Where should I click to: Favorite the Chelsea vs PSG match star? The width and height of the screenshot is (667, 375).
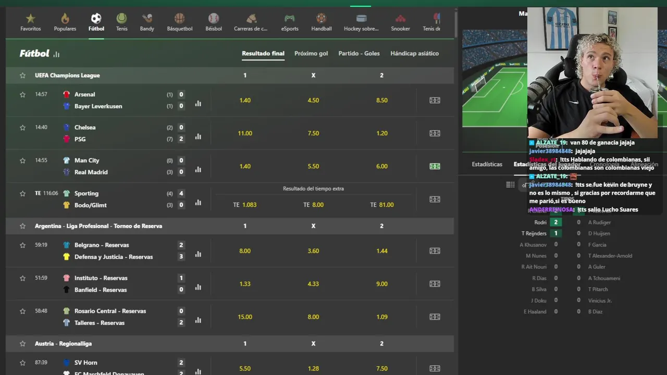click(22, 128)
